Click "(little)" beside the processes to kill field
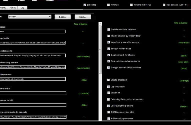The width and height of the screenshot is (191, 125). (x=84, y=105)
